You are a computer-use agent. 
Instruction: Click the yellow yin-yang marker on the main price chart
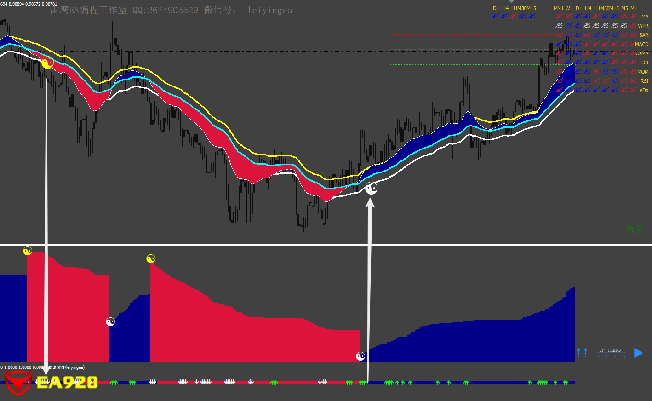[x=47, y=63]
